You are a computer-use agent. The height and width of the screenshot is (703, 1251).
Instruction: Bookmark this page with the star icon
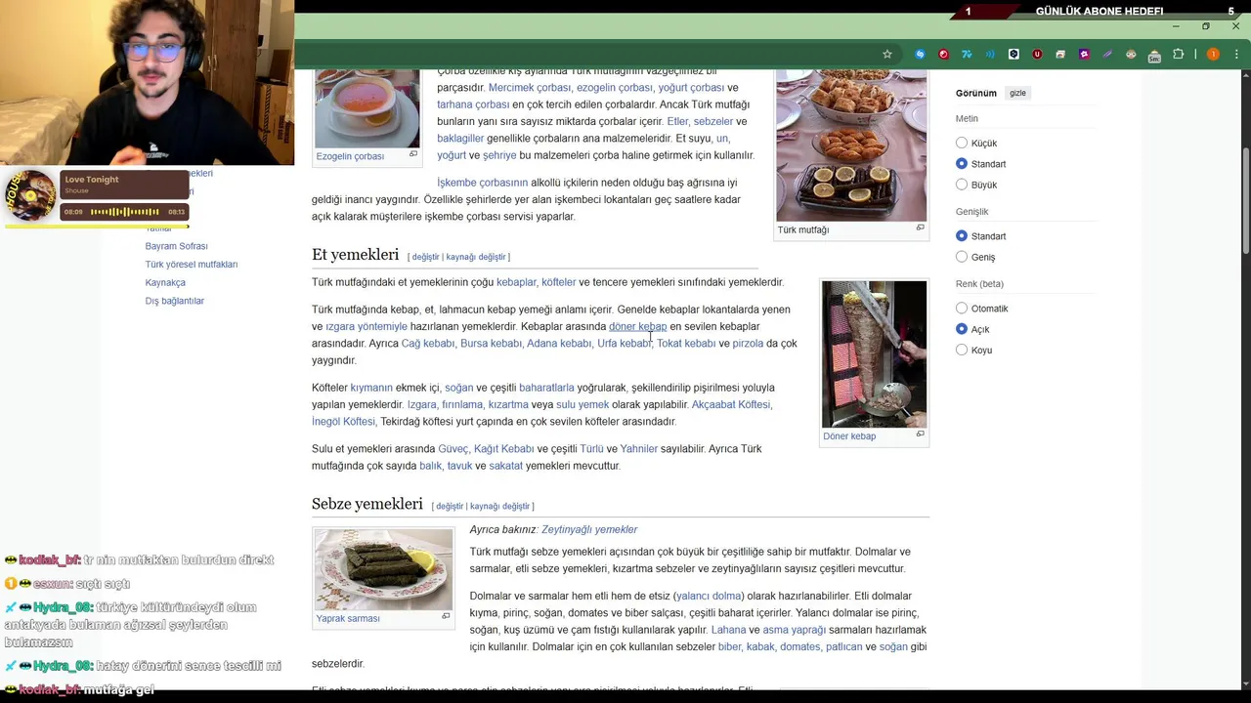[887, 55]
